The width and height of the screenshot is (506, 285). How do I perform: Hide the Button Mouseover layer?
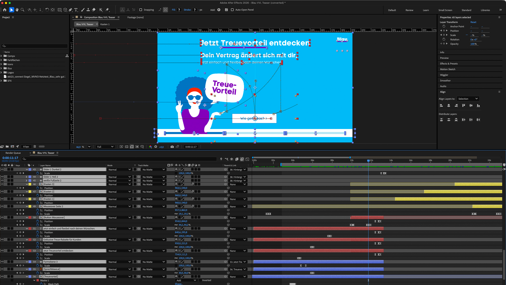[2, 217]
